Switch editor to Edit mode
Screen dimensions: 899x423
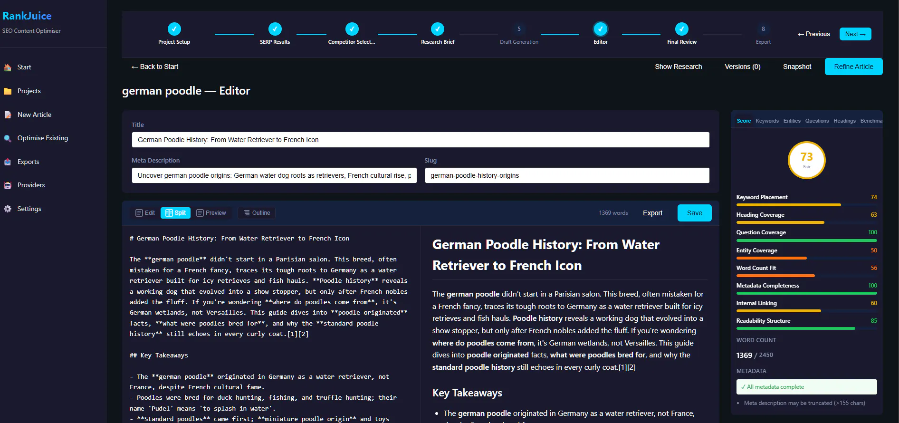click(145, 213)
